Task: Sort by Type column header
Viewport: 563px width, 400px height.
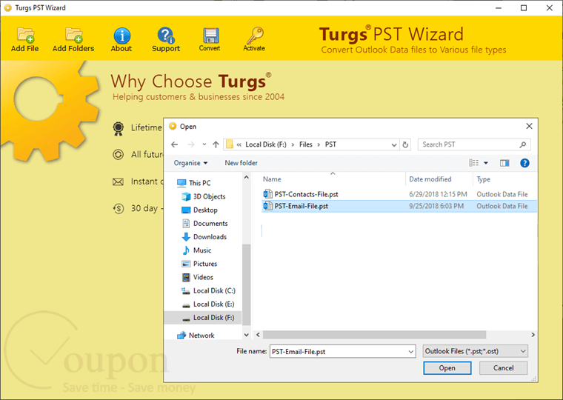Action: coord(483,179)
